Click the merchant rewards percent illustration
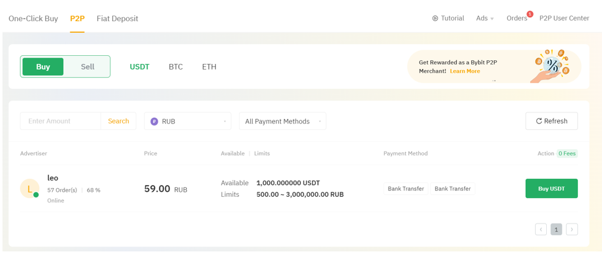Screen dimensions: 602x257 pyautogui.click(x=551, y=65)
